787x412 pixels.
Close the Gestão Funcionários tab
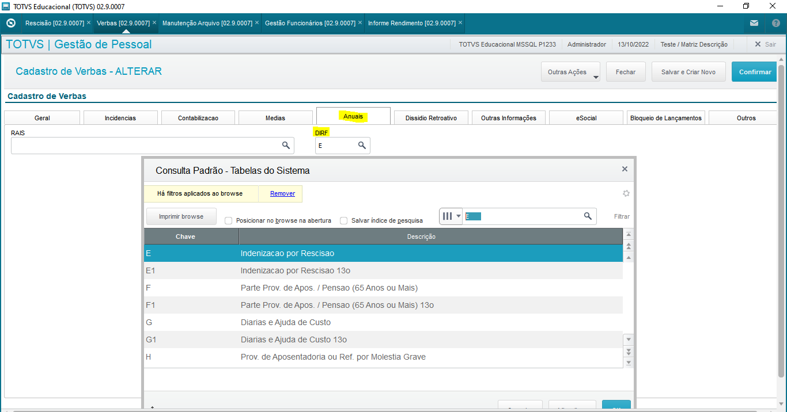point(360,23)
